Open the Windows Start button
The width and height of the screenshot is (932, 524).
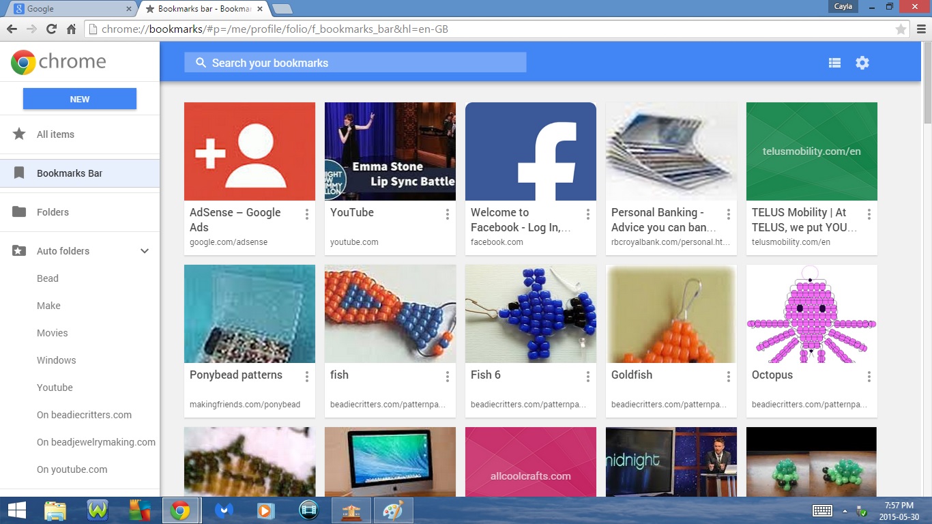tap(16, 510)
